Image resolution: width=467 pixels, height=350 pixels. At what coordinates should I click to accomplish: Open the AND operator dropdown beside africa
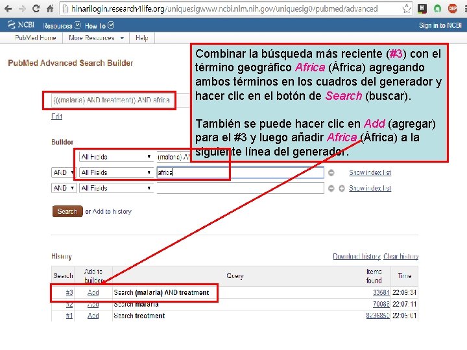64,172
